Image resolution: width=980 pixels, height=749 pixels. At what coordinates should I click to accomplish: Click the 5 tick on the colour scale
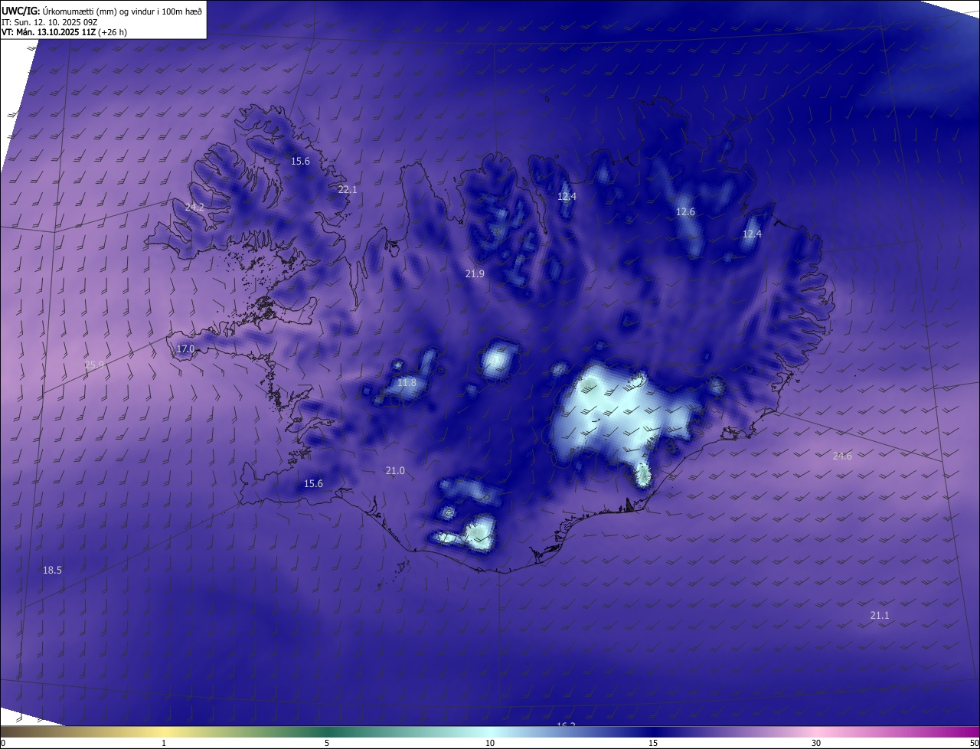pyautogui.click(x=327, y=744)
